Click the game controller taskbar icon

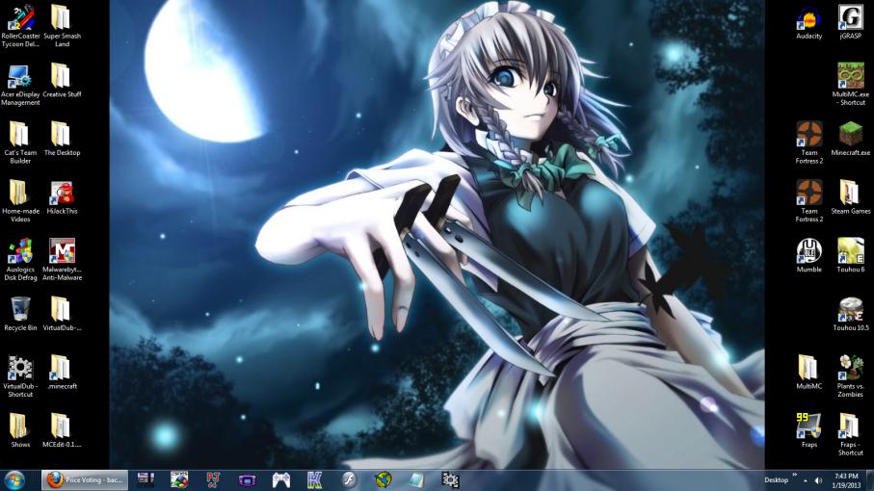280,479
